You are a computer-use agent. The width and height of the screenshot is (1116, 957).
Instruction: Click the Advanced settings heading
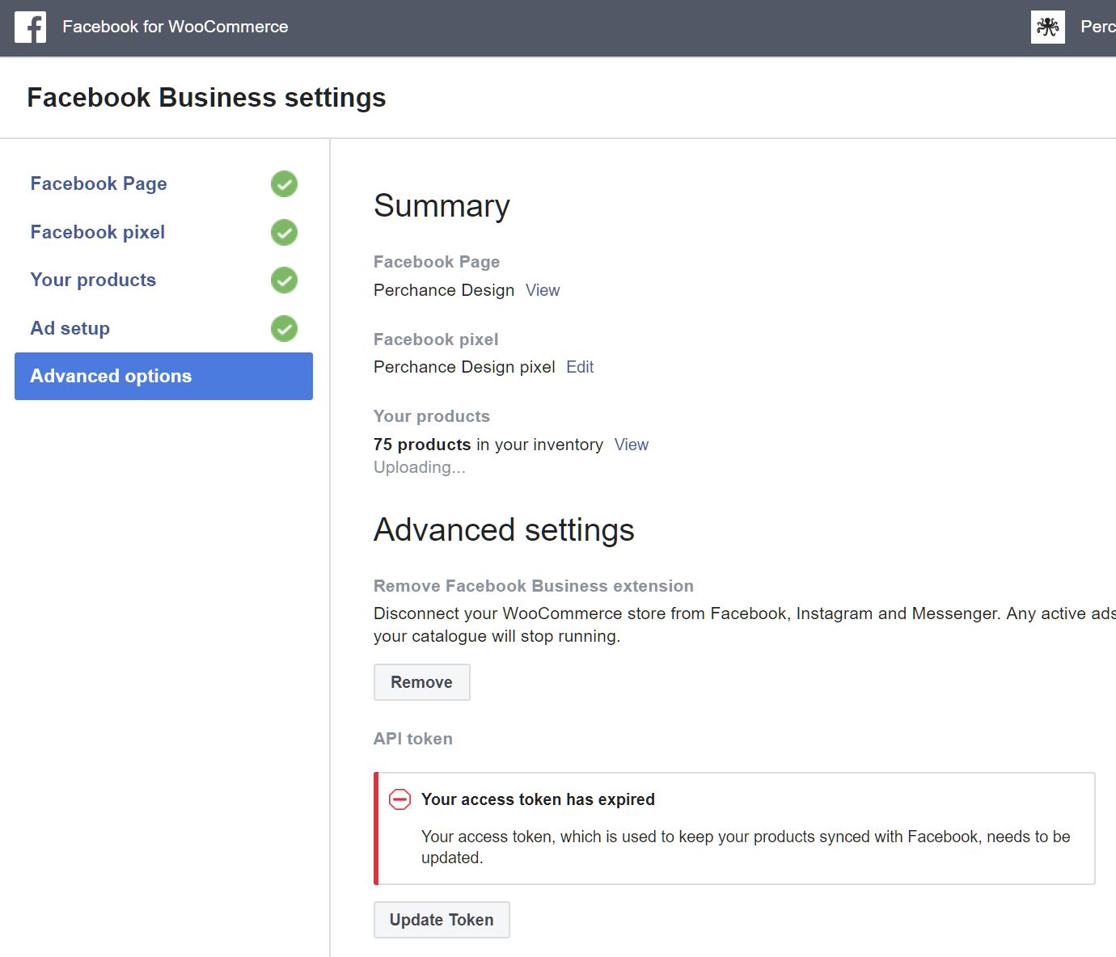point(504,529)
